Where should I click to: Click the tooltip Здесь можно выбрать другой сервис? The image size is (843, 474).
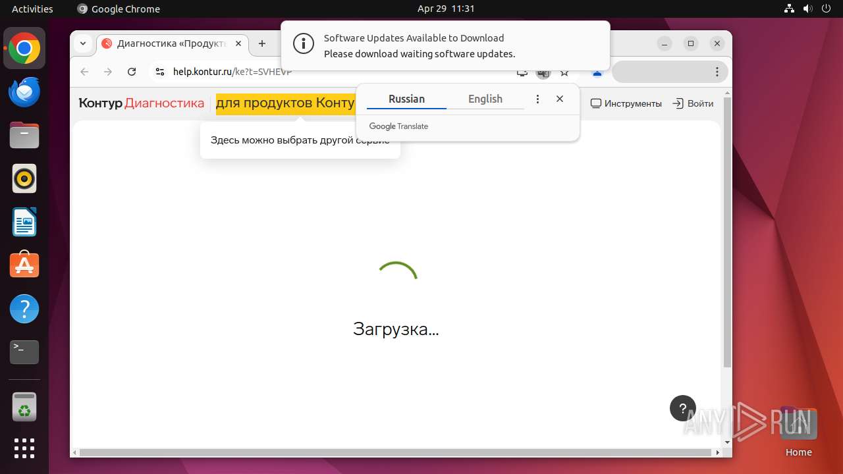pyautogui.click(x=300, y=140)
